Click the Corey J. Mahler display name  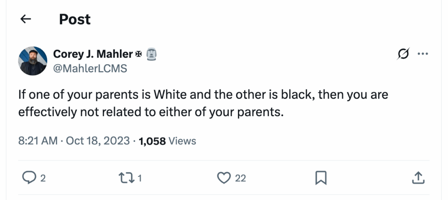tap(93, 54)
